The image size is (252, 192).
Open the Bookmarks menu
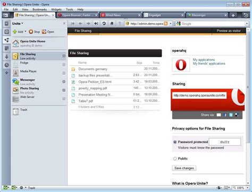[40, 10]
